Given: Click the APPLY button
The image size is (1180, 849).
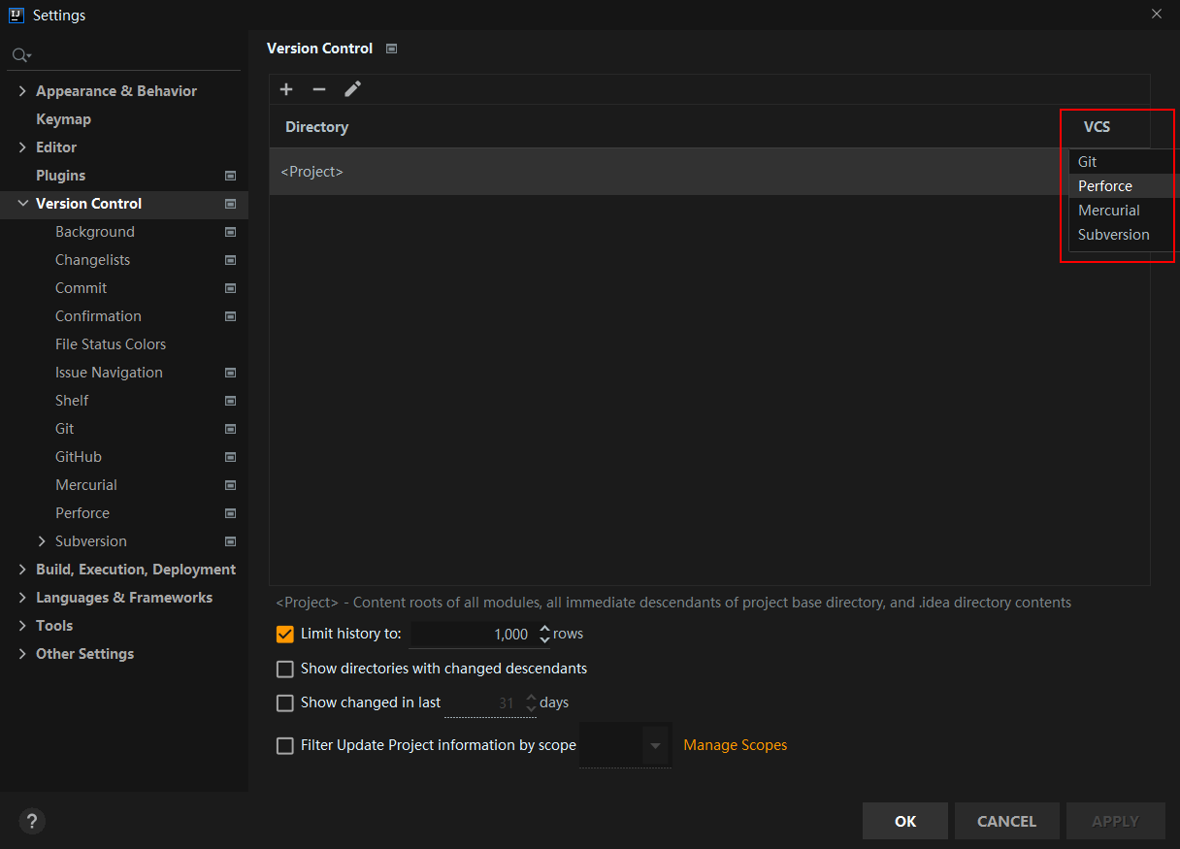Looking at the screenshot, I should tap(1115, 821).
